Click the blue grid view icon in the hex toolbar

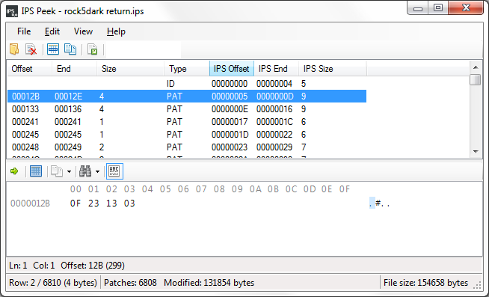coord(36,171)
